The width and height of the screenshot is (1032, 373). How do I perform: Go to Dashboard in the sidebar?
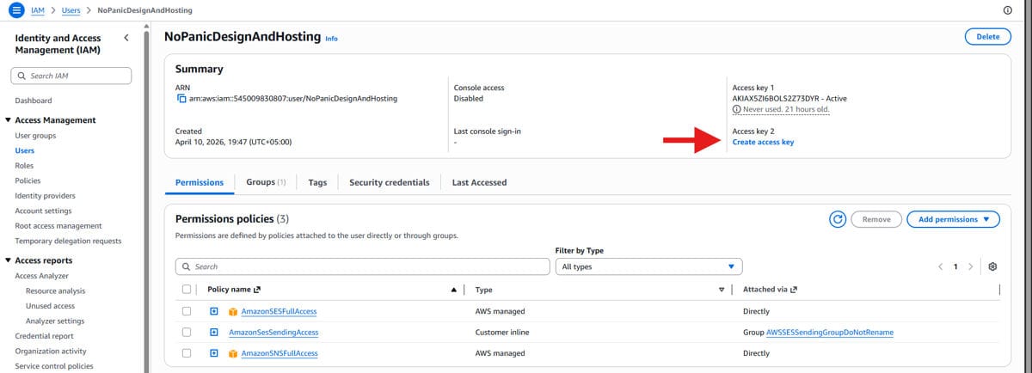pos(34,101)
